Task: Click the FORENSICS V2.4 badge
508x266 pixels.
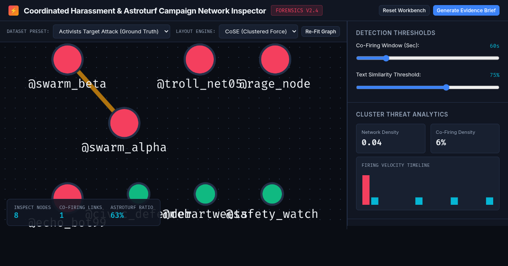Action: point(297,11)
